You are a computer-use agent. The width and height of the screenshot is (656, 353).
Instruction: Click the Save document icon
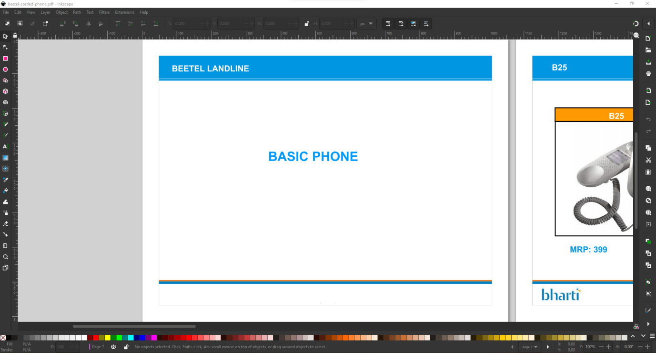click(x=648, y=62)
